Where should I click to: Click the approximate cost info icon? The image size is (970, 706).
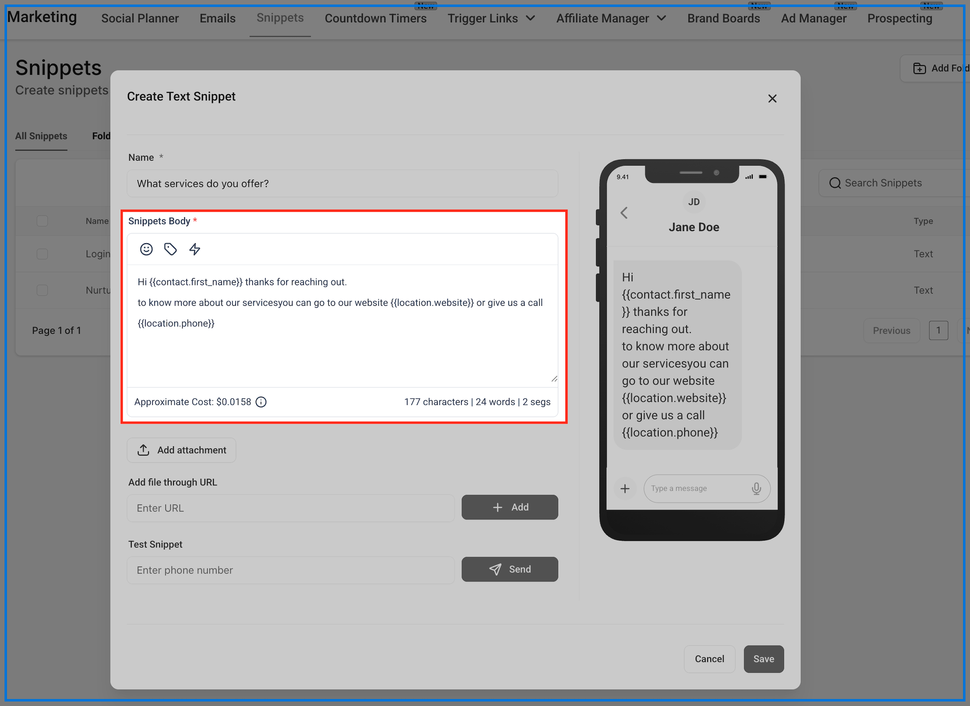tap(261, 402)
